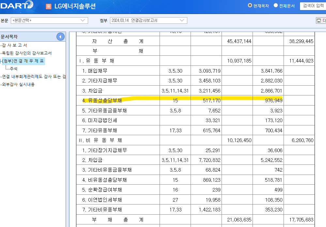The height and width of the screenshot is (227, 326).
Task: Click the download icon button at right
Action: (x=321, y=20)
